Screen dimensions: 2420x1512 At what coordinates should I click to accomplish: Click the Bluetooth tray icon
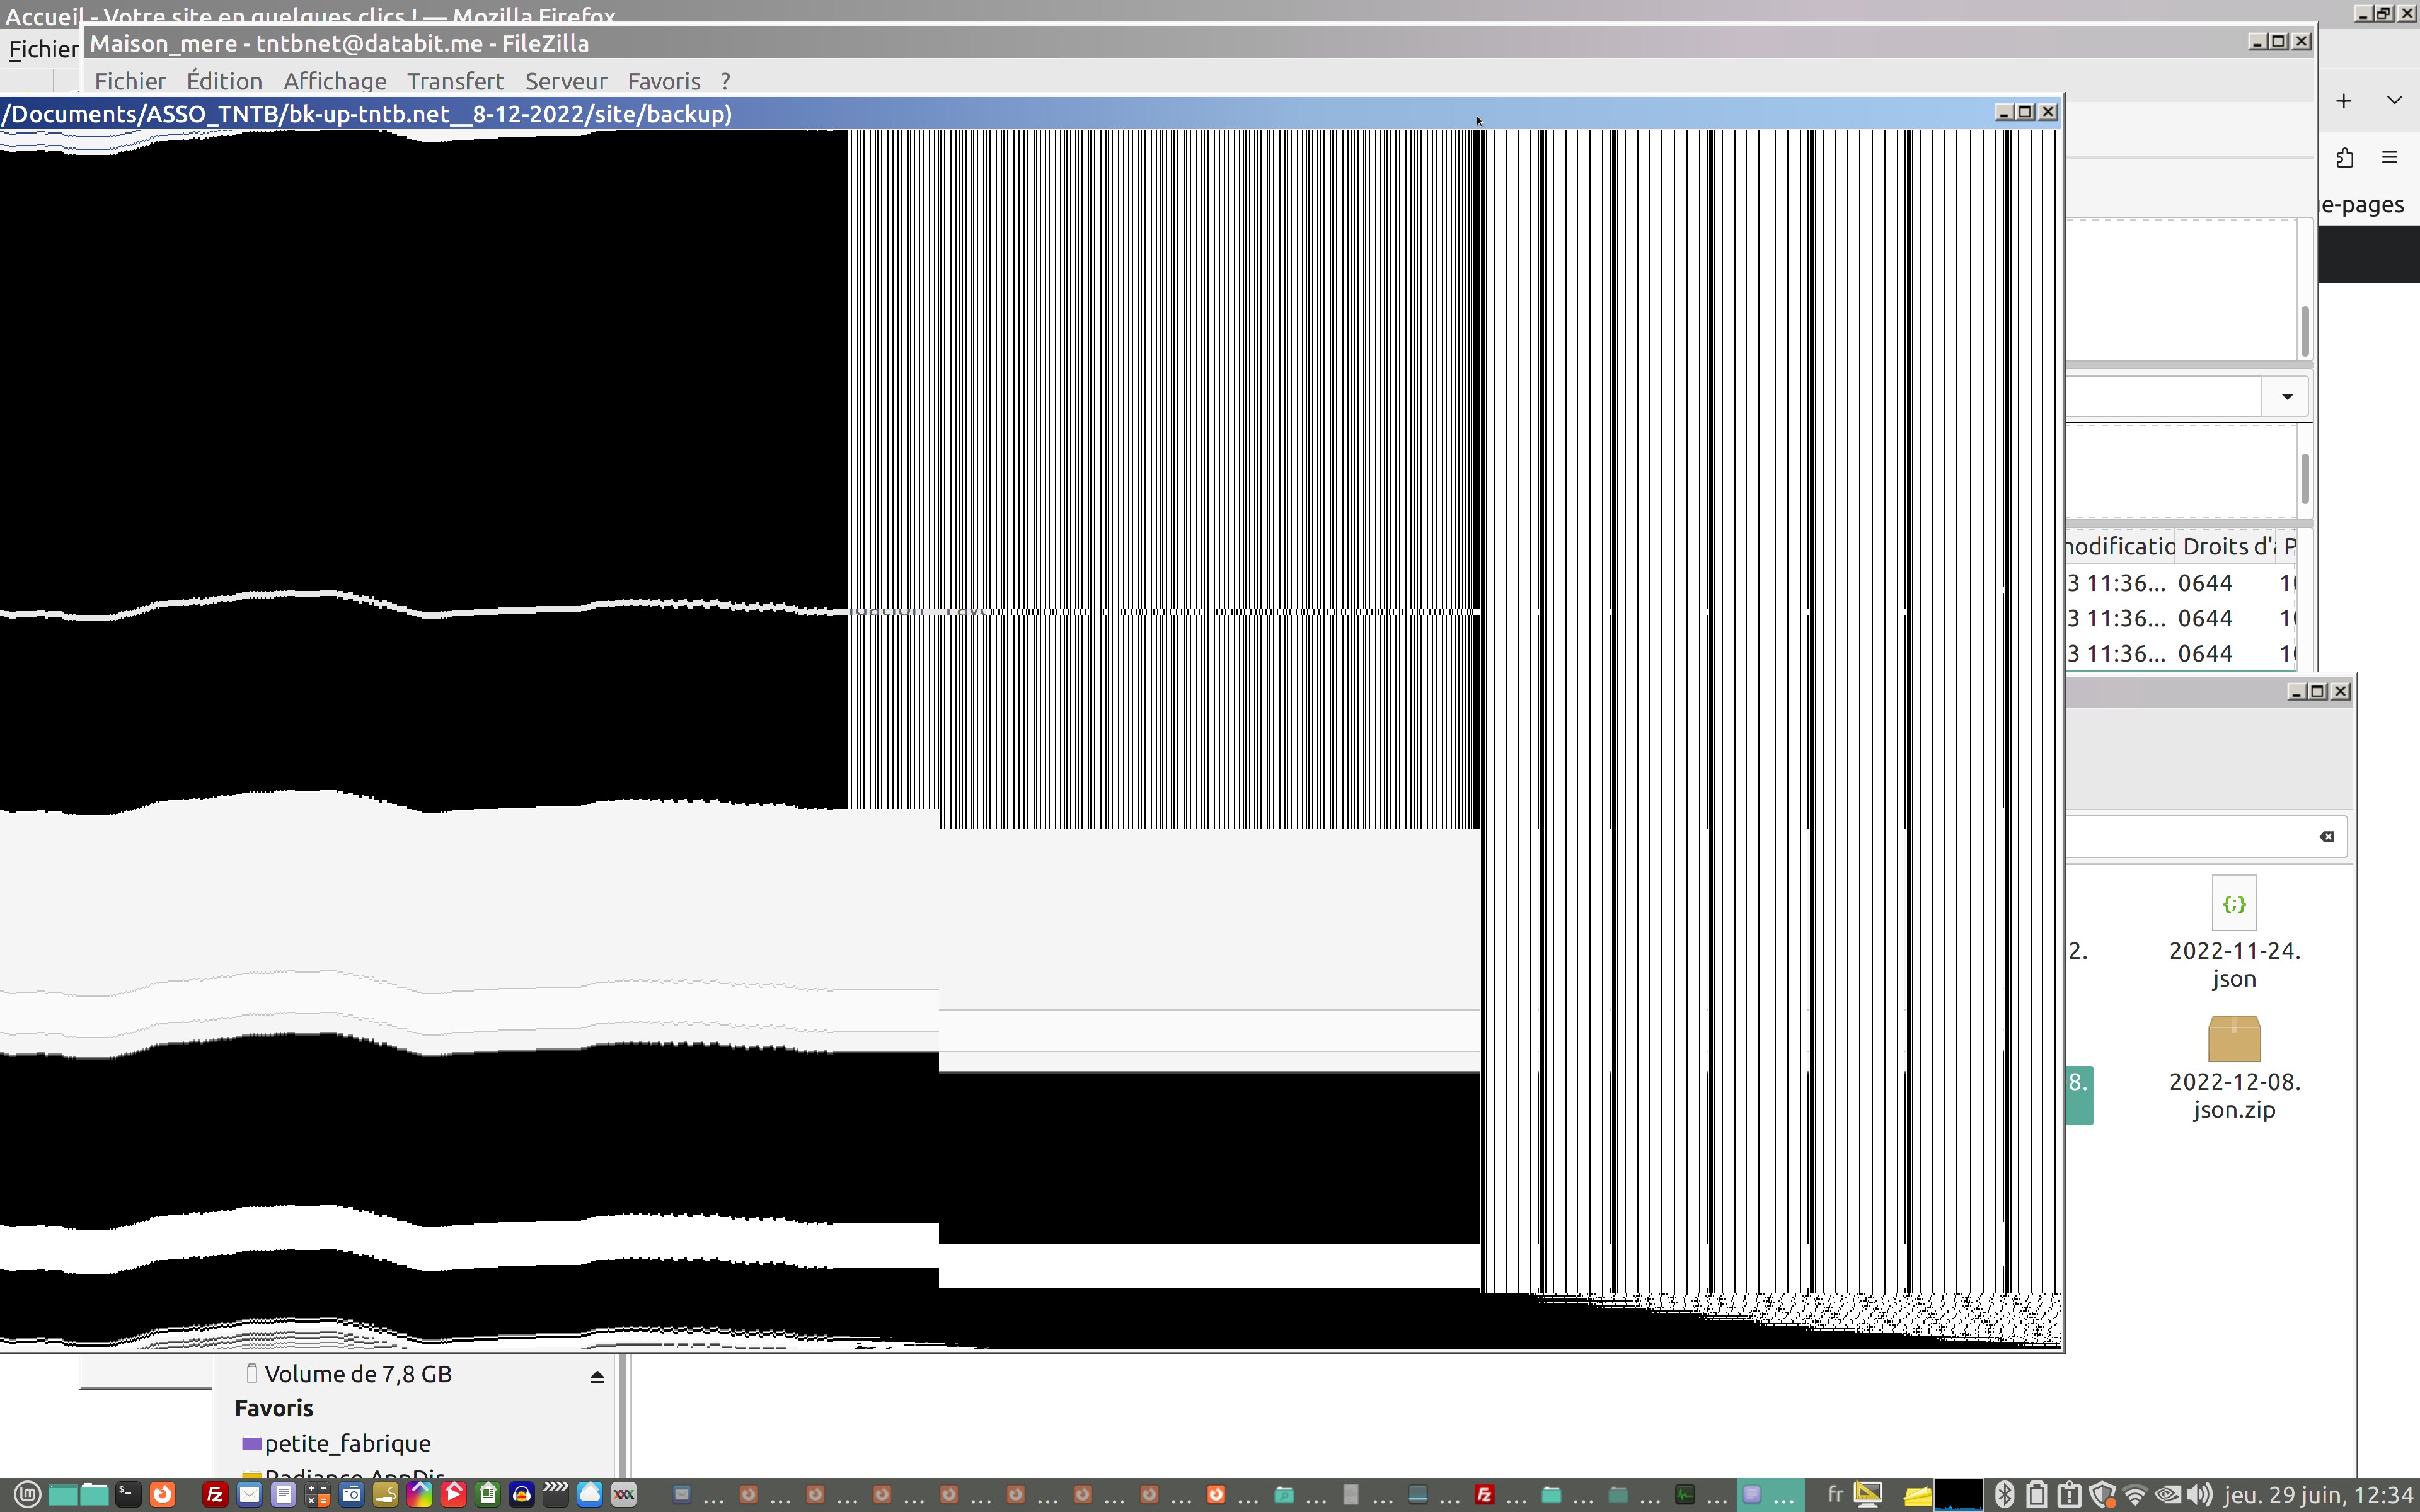2005,1495
